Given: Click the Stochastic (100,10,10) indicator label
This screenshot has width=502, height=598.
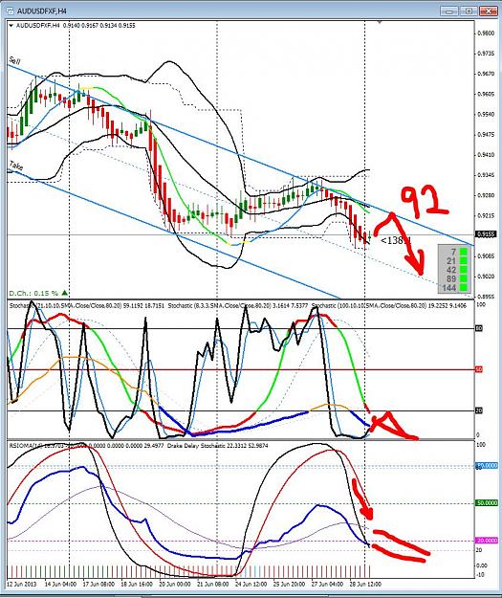Looking at the screenshot, I should (389, 305).
